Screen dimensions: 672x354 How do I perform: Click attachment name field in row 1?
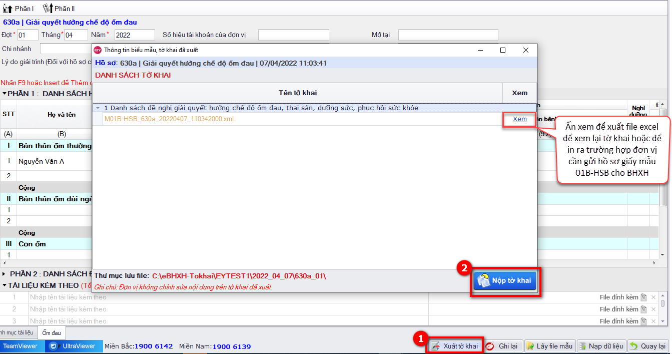pos(229,297)
